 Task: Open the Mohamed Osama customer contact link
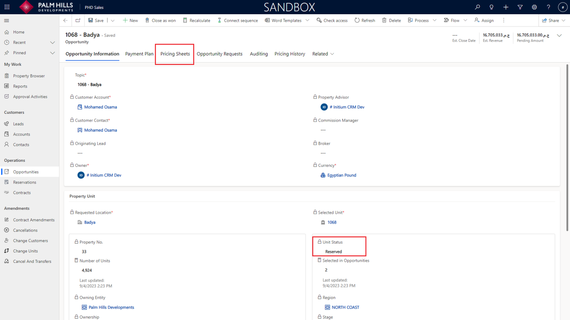pyautogui.click(x=101, y=130)
